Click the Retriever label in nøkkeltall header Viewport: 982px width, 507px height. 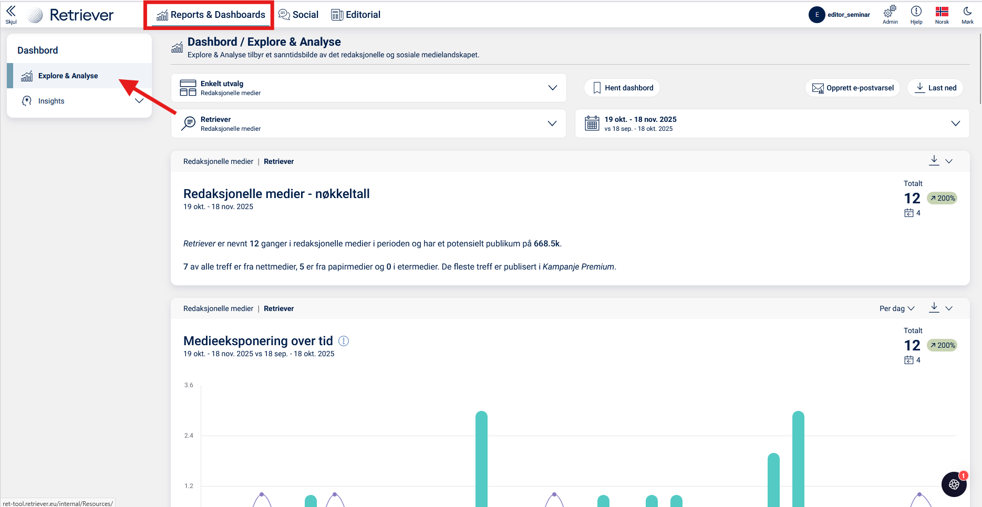(278, 161)
